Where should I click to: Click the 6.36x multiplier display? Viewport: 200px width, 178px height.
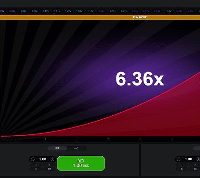point(140,79)
